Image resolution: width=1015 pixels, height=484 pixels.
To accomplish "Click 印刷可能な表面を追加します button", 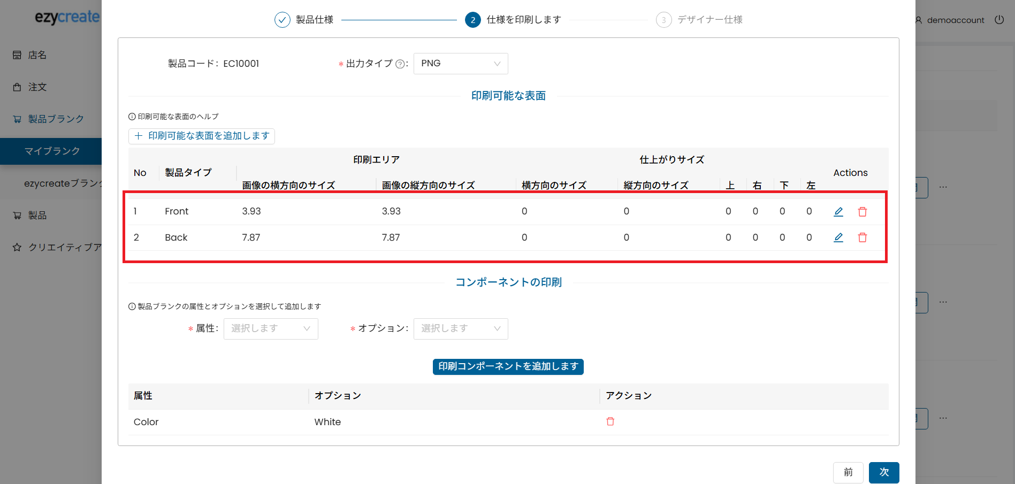I will pos(202,136).
